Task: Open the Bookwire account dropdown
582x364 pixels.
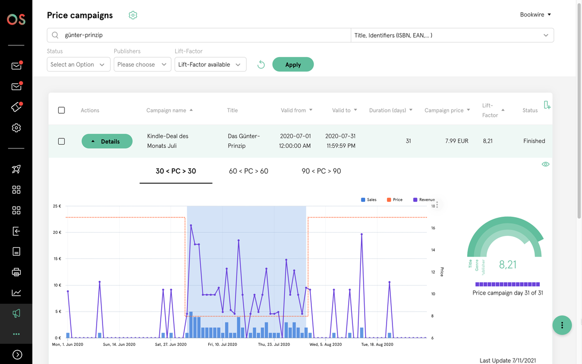Action: 535,15
